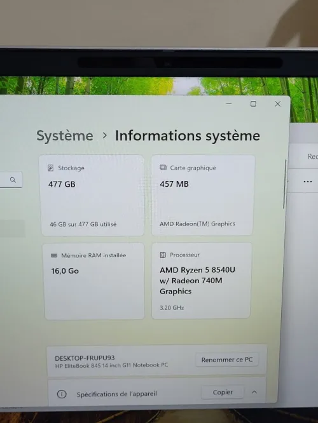Screen dimensions: 318x423
Task: Click the RAM memory icon
Action: (x=54, y=255)
